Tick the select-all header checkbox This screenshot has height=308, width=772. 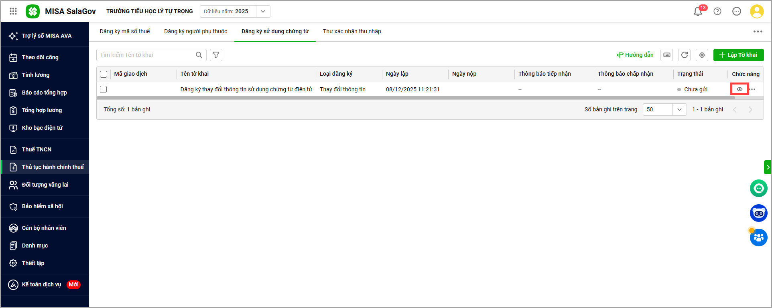(x=104, y=74)
